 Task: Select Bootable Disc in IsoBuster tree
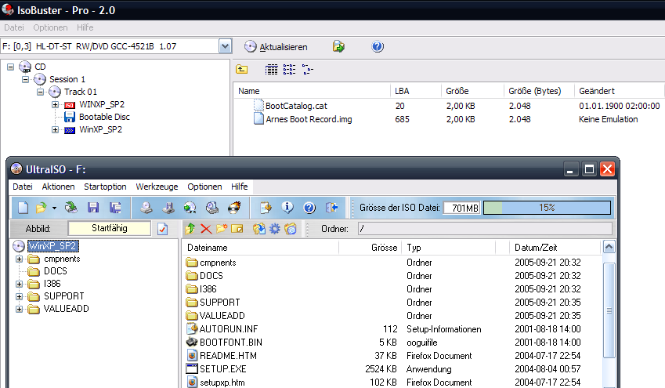point(104,117)
